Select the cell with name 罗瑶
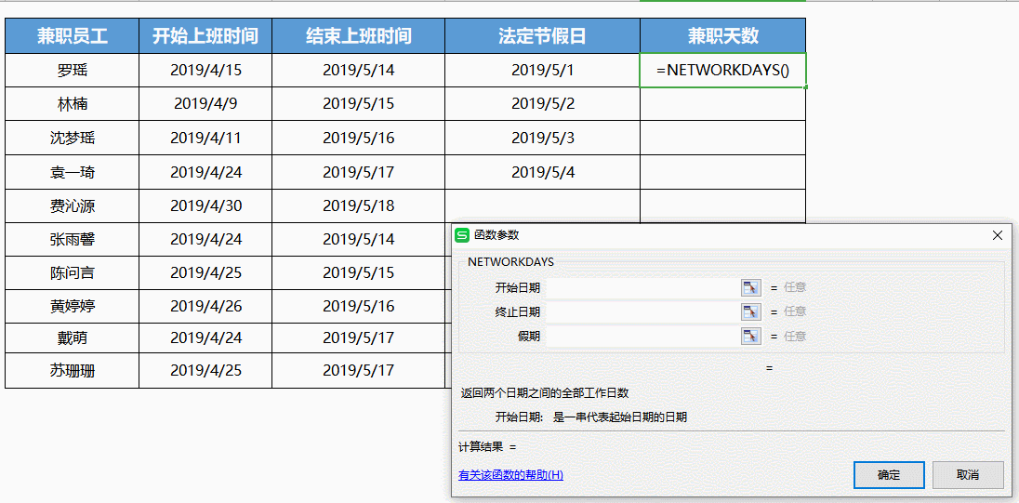This screenshot has height=503, width=1019. tap(73, 70)
